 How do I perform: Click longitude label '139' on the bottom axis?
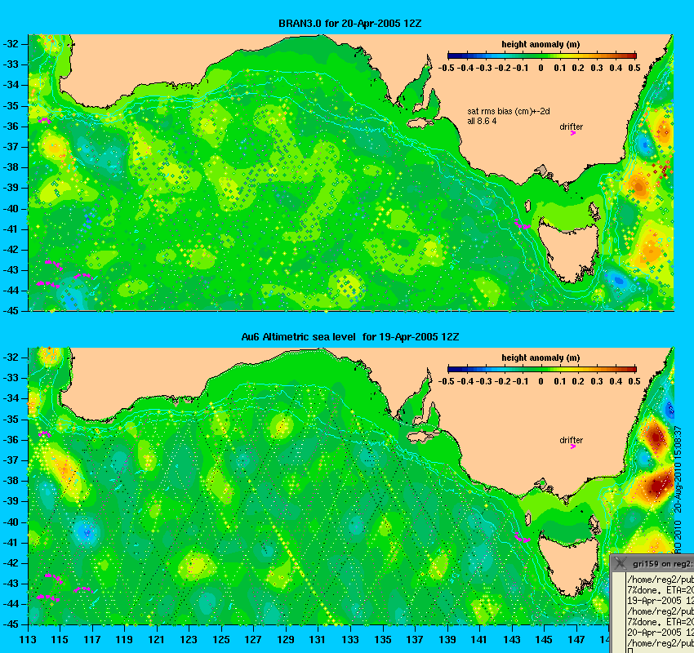point(447,640)
